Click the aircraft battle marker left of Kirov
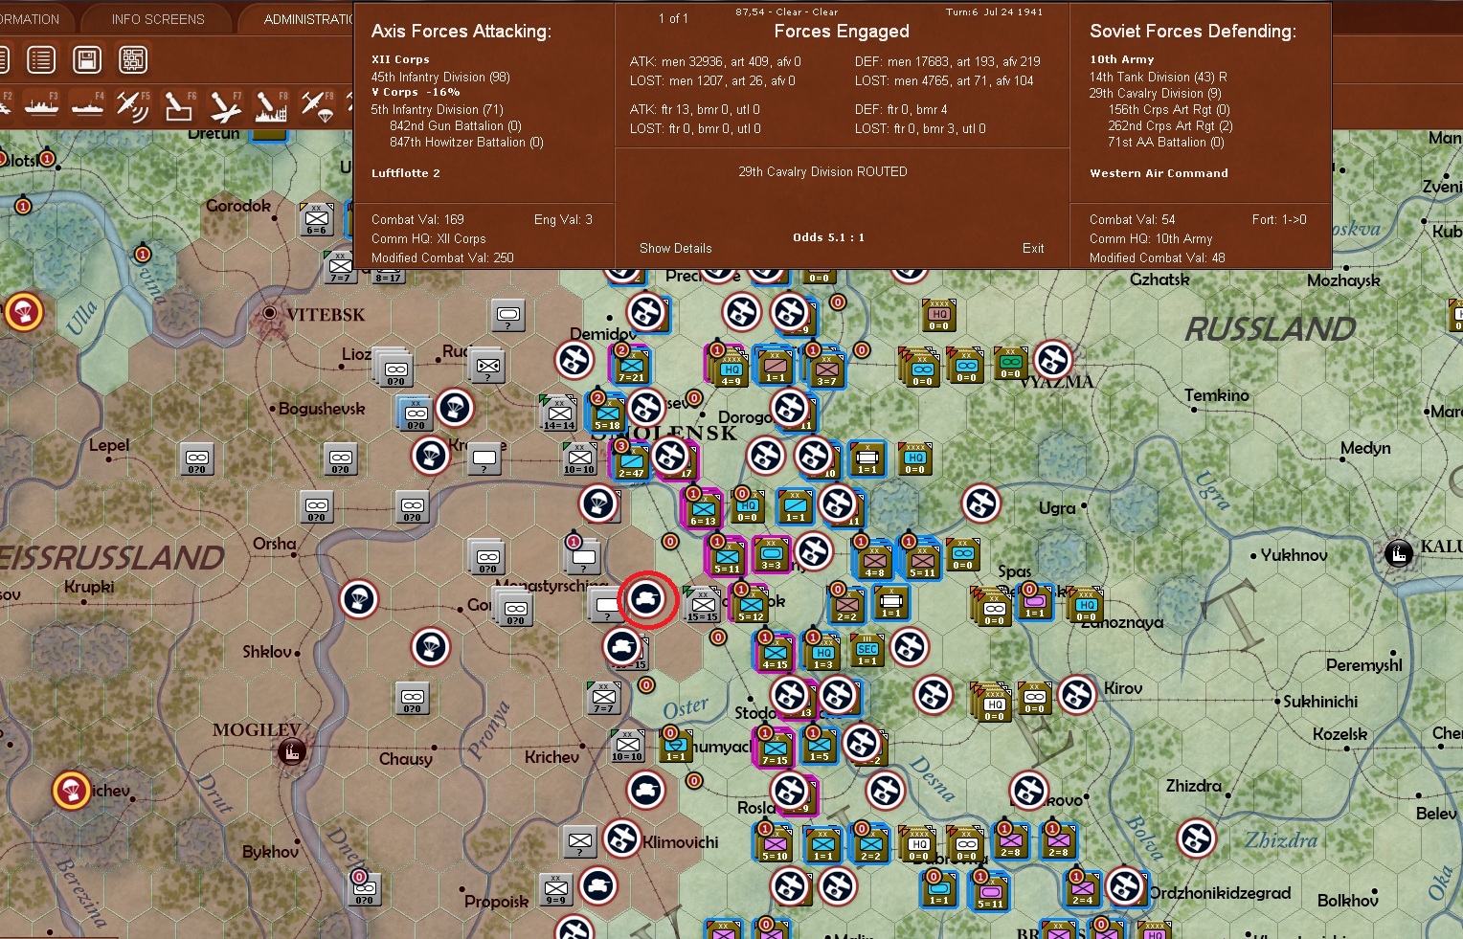The image size is (1463, 939). tap(1076, 695)
